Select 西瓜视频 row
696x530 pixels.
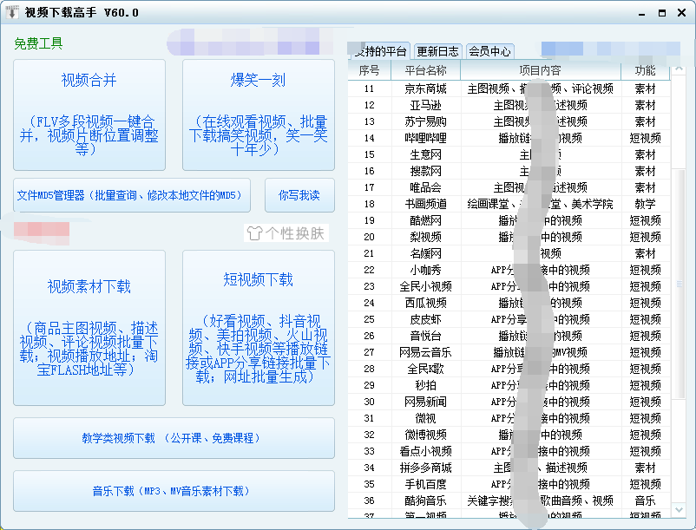509,303
